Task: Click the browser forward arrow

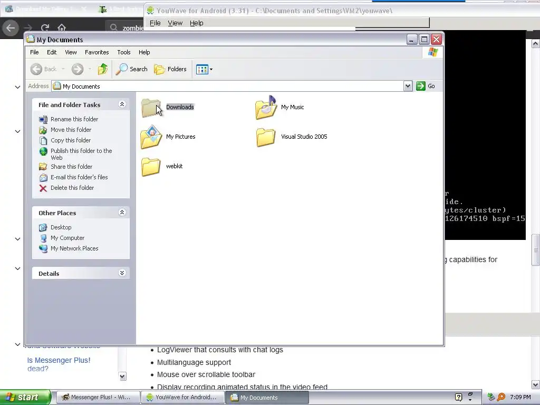Action: pos(28,28)
